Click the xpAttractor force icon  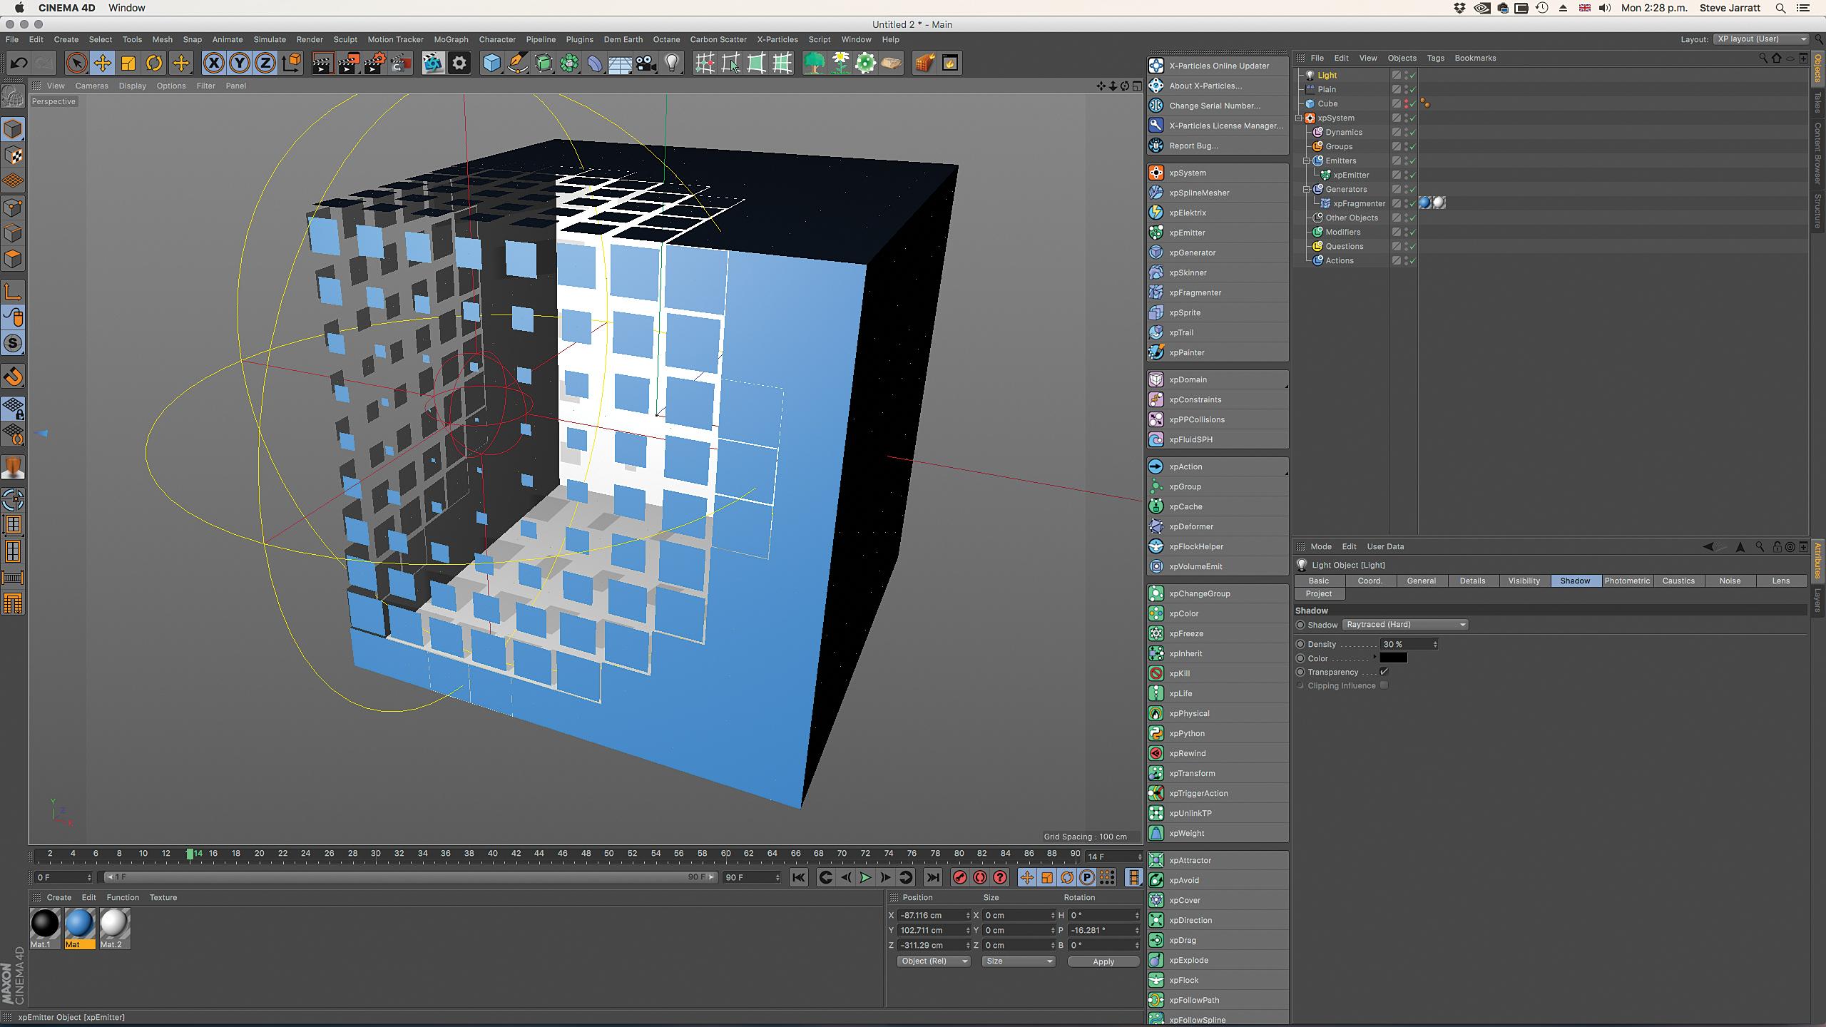point(1155,859)
